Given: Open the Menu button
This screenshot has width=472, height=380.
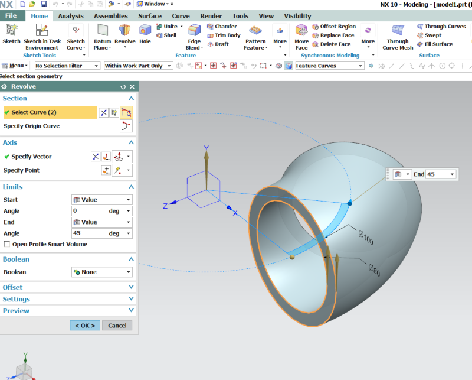Looking at the screenshot, I should point(14,66).
